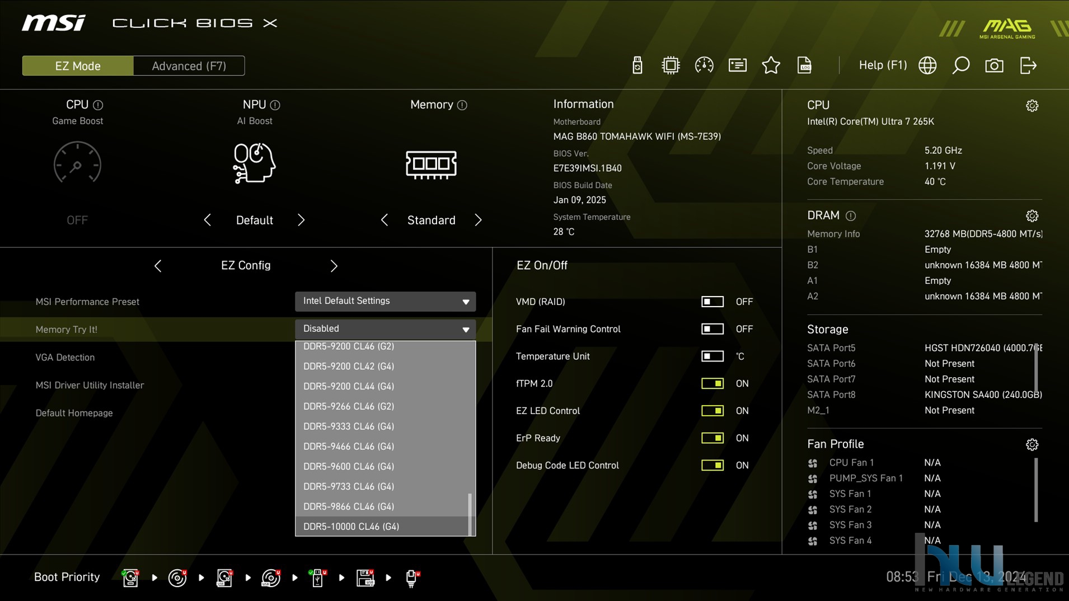Open Fan Profile settings gear icon

click(1032, 444)
